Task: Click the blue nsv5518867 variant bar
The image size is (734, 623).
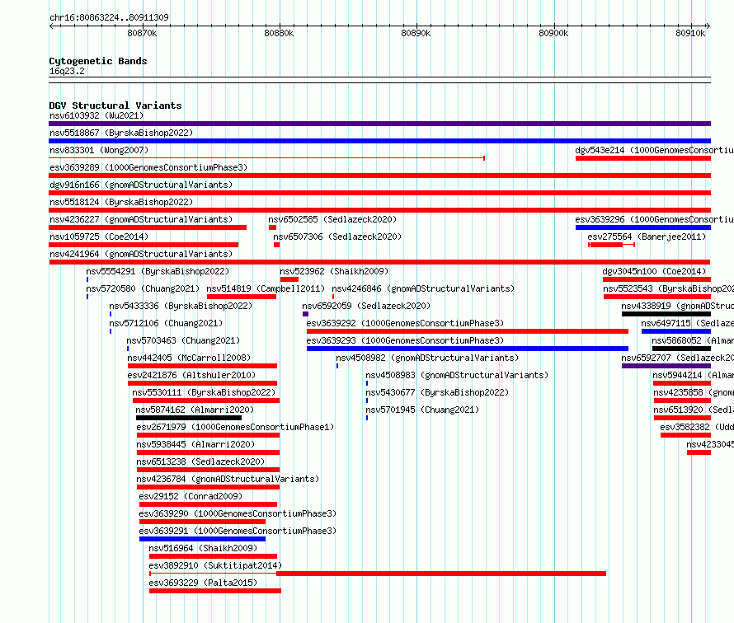Action: [x=379, y=141]
